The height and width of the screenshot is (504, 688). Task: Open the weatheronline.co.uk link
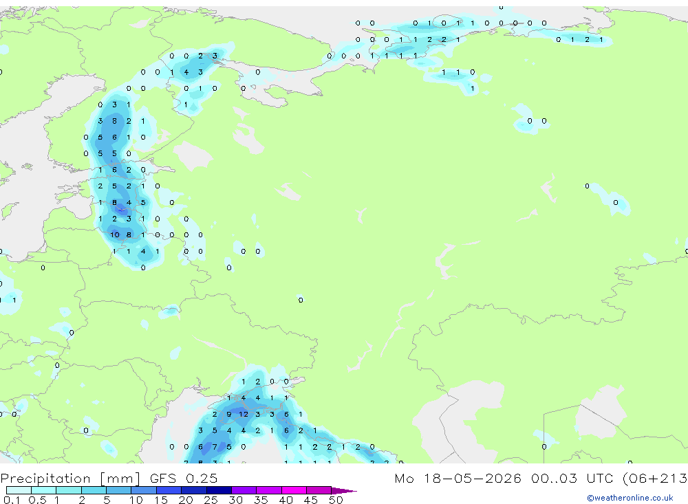pos(630,498)
